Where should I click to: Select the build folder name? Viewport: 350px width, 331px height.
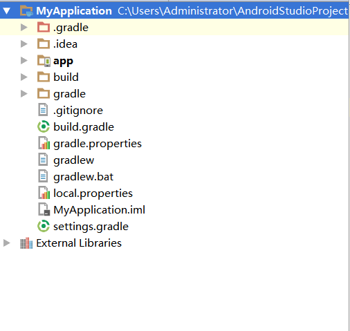66,77
